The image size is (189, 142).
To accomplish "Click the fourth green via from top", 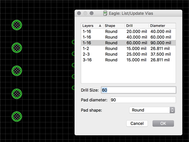I will tap(17, 93).
